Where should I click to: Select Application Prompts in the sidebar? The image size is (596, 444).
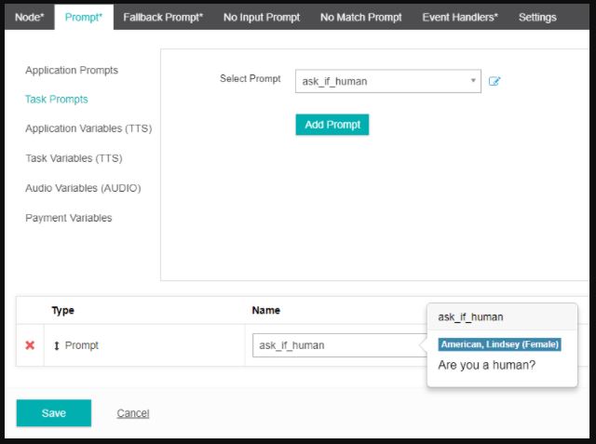[72, 70]
